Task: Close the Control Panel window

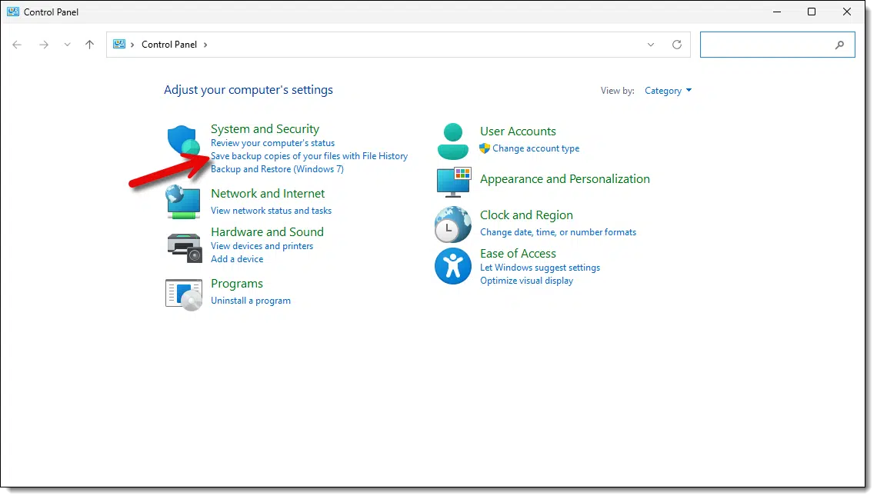Action: coord(847,12)
